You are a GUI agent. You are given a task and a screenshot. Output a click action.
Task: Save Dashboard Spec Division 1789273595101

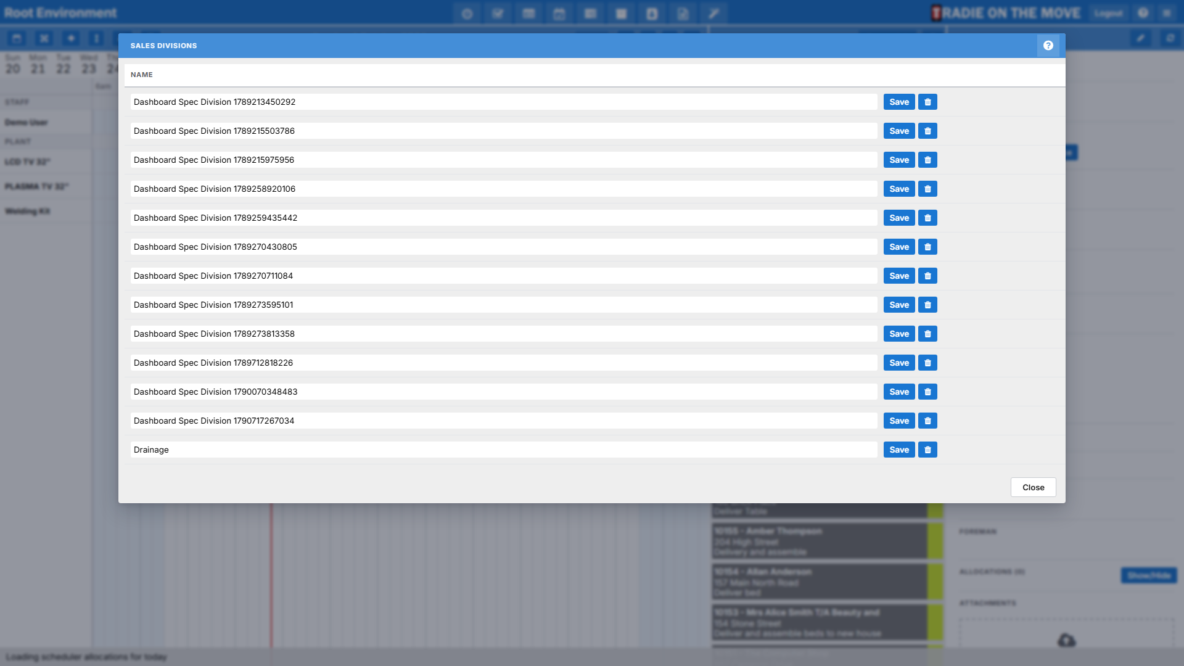[x=899, y=305]
